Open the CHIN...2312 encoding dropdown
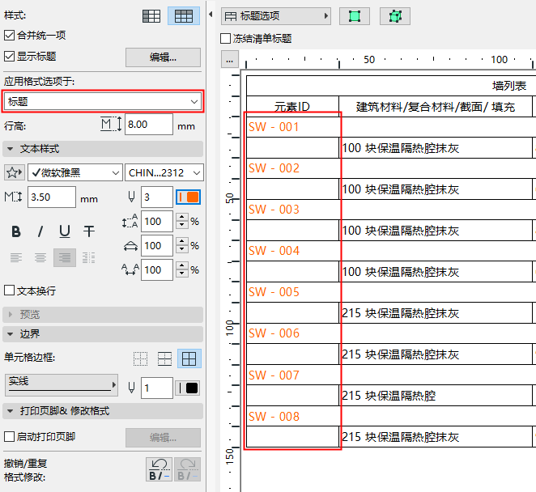This screenshot has height=492, width=536. click(164, 172)
